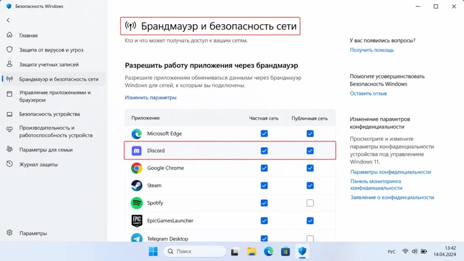Click the family options icon
This screenshot has width=464, height=261.
[10, 149]
